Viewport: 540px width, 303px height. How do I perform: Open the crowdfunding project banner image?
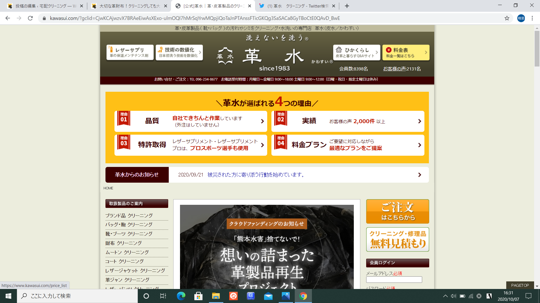click(267, 247)
